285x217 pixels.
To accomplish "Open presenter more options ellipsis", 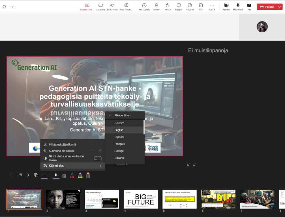I will 44,175.
